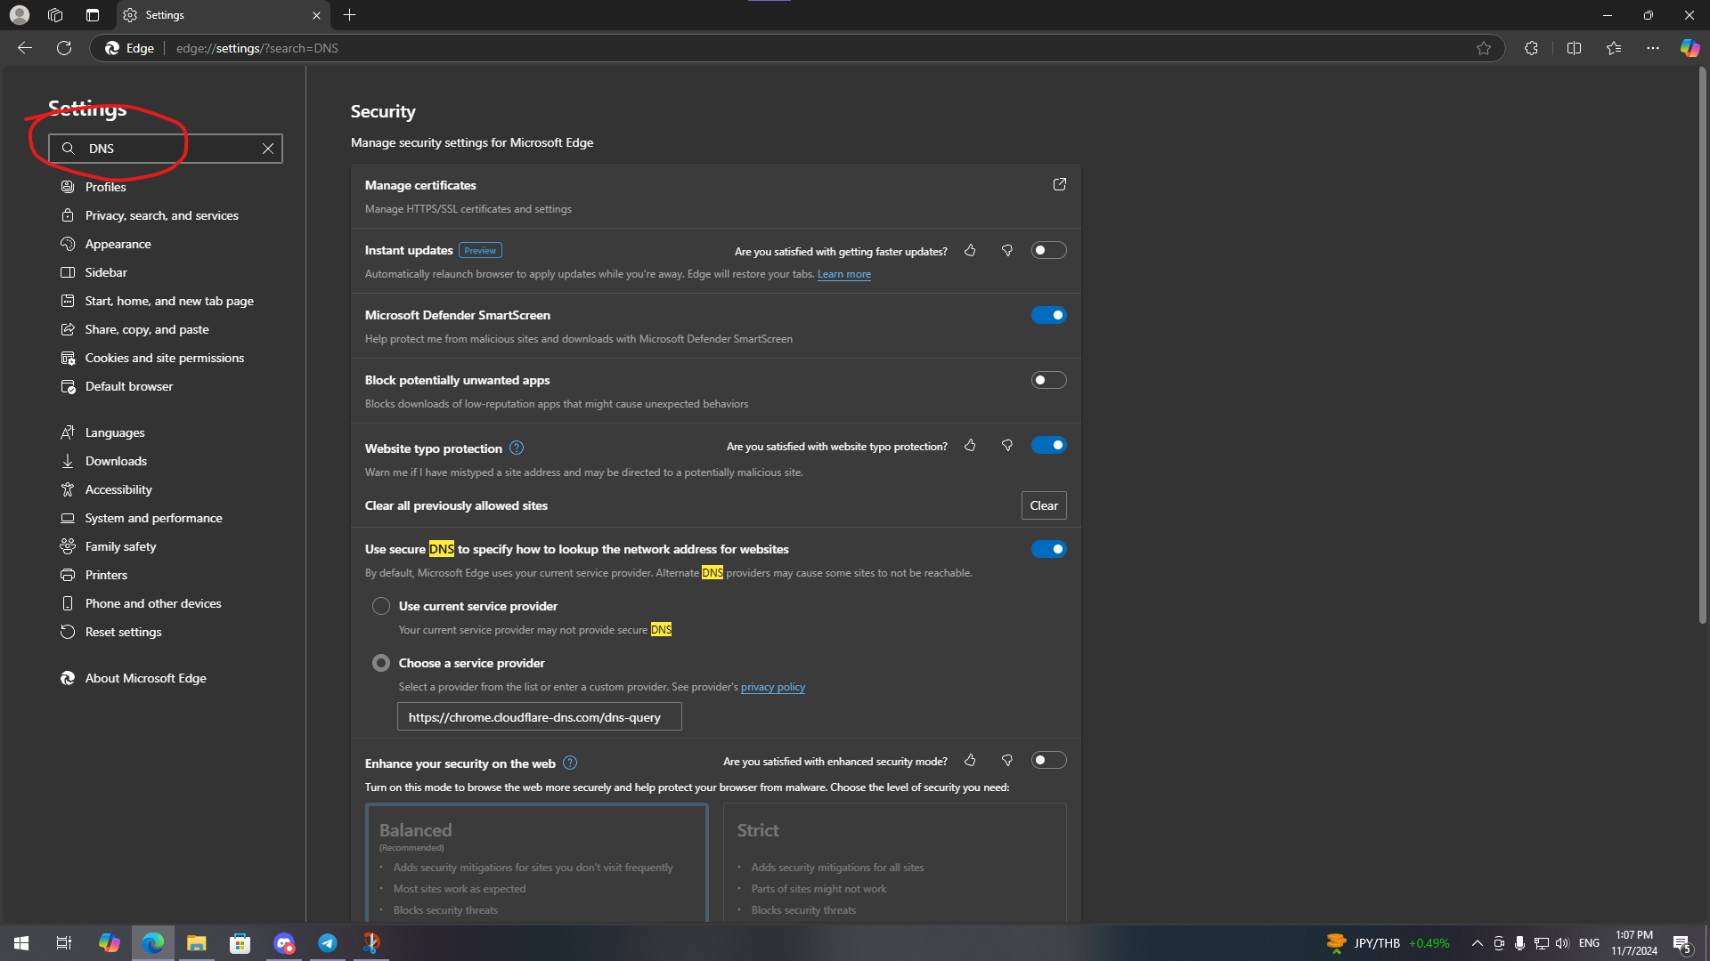Open Microsoft Store from the taskbar
The image size is (1710, 961).
[x=240, y=943]
